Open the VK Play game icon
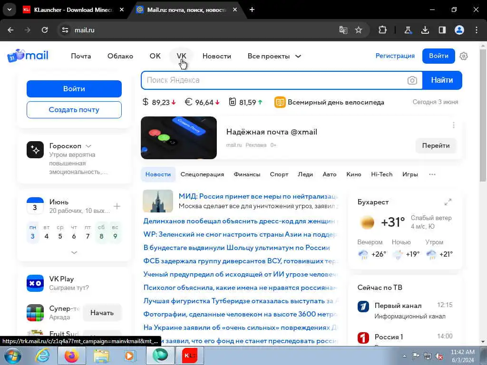This screenshot has height=365, width=487. tap(35, 283)
